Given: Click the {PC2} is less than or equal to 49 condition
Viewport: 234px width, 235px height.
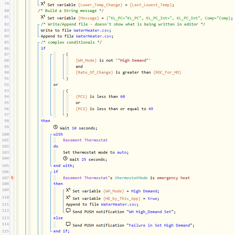Looking at the screenshot, I should tap(114, 109).
